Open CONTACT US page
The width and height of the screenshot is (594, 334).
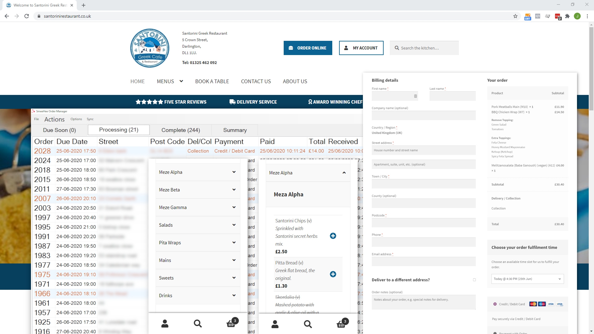coord(256,81)
